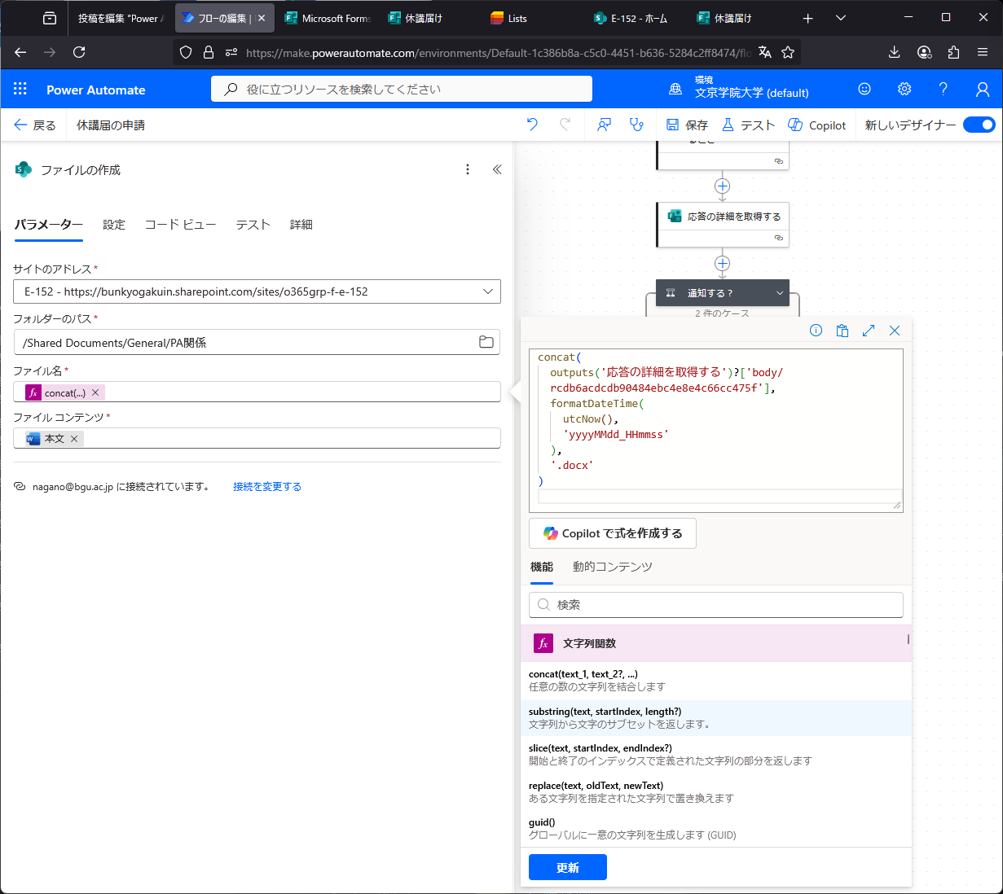Image resolution: width=1003 pixels, height=894 pixels.
Task: Click the info icon in the expression editor
Action: coord(816,331)
